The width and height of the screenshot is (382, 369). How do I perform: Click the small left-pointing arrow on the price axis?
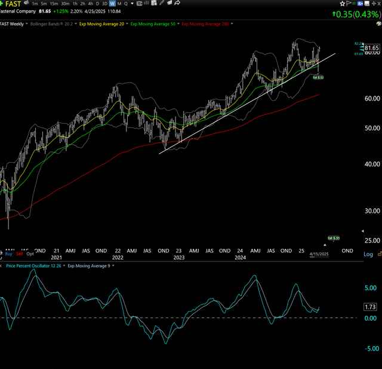coord(363,231)
